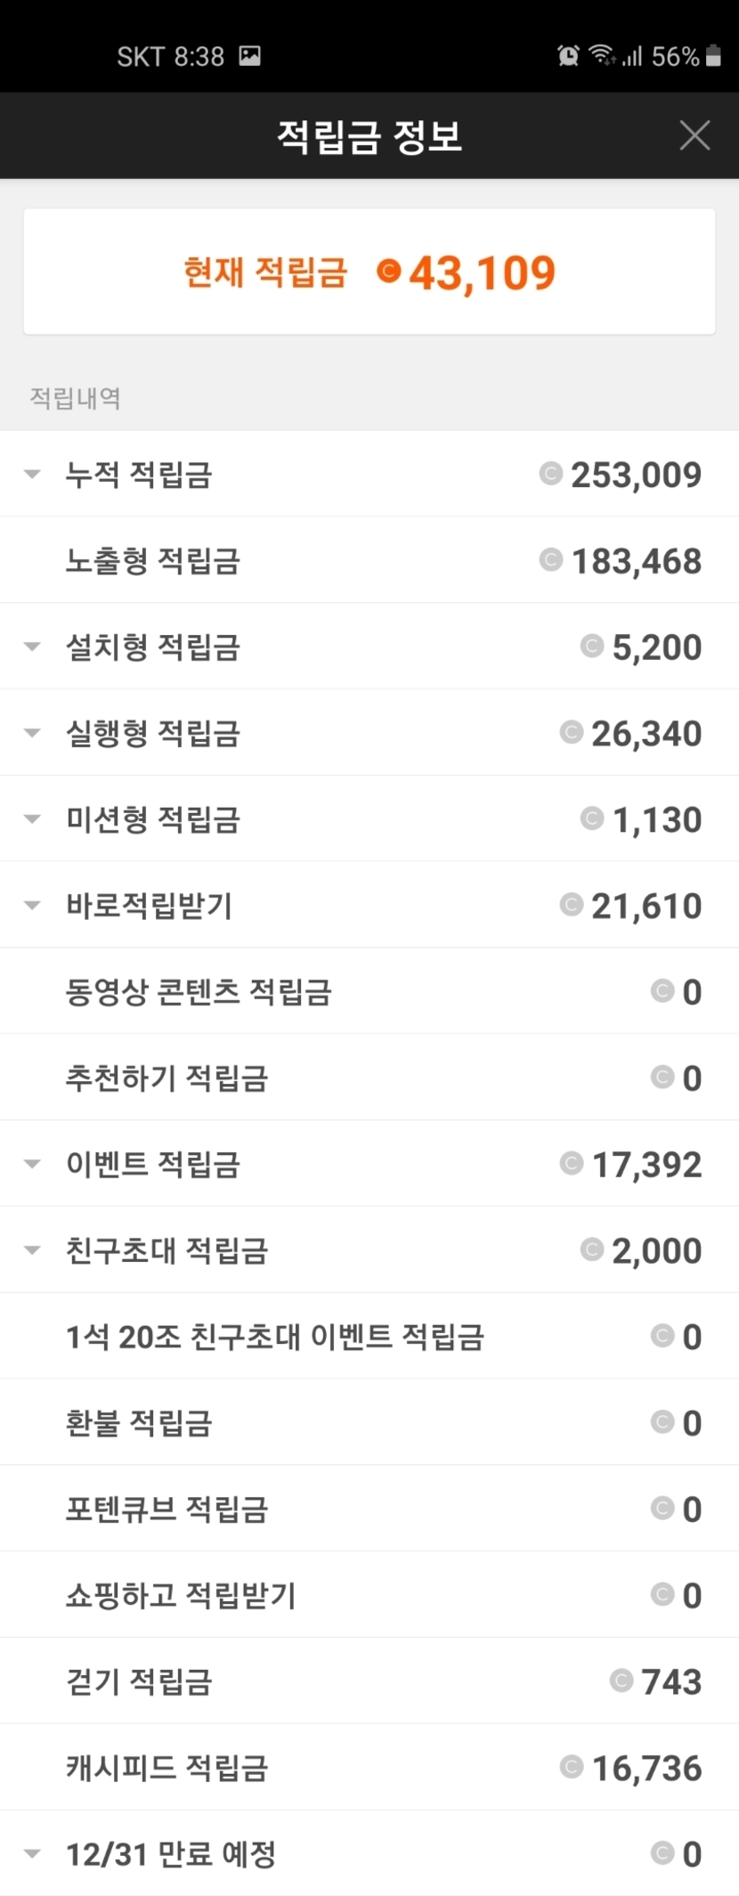This screenshot has width=739, height=1896.
Task: Expand the 친구초대 적립금 arrow
Action: pos(32,1250)
